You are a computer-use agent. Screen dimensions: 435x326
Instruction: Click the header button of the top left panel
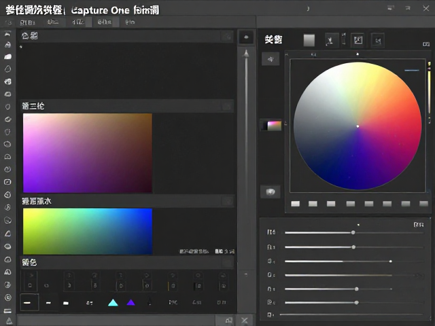[x=226, y=36]
